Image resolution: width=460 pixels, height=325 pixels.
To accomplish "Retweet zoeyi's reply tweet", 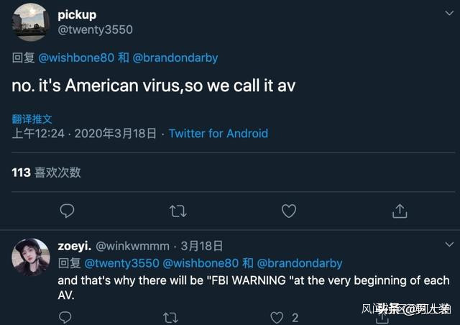I will 171,317.
